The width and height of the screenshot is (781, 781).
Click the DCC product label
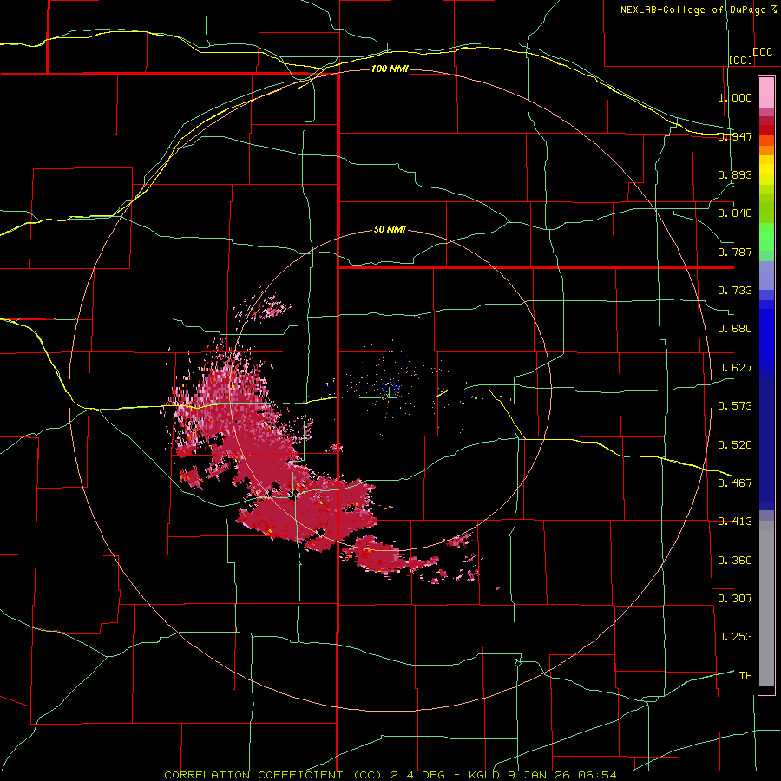[x=763, y=52]
